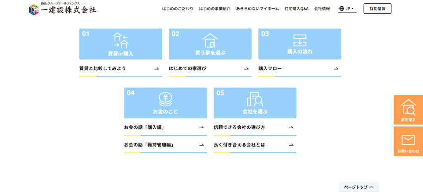Open the はじめのこだわり menu item
The height and width of the screenshot is (192, 423).
178,8
